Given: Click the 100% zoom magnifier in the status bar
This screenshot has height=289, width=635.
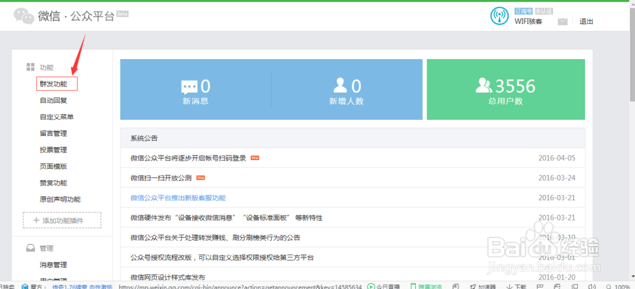Looking at the screenshot, I should point(608,286).
